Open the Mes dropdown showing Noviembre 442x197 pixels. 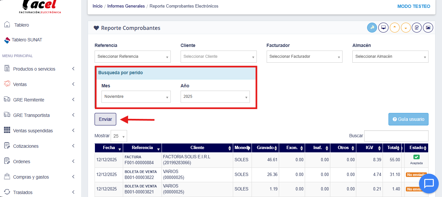coord(136,97)
